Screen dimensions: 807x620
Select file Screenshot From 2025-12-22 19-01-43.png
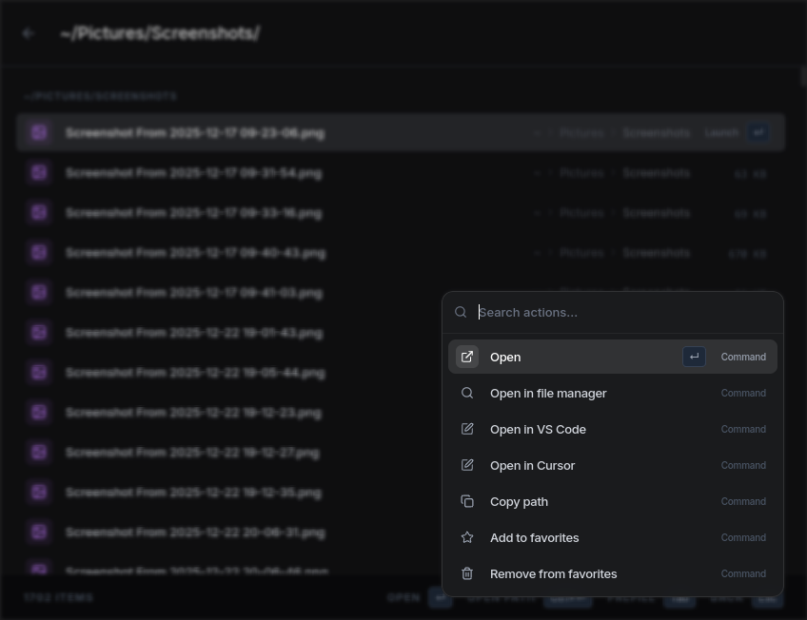coord(229,333)
